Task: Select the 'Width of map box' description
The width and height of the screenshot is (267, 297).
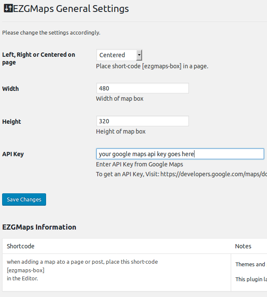Action: click(x=120, y=99)
